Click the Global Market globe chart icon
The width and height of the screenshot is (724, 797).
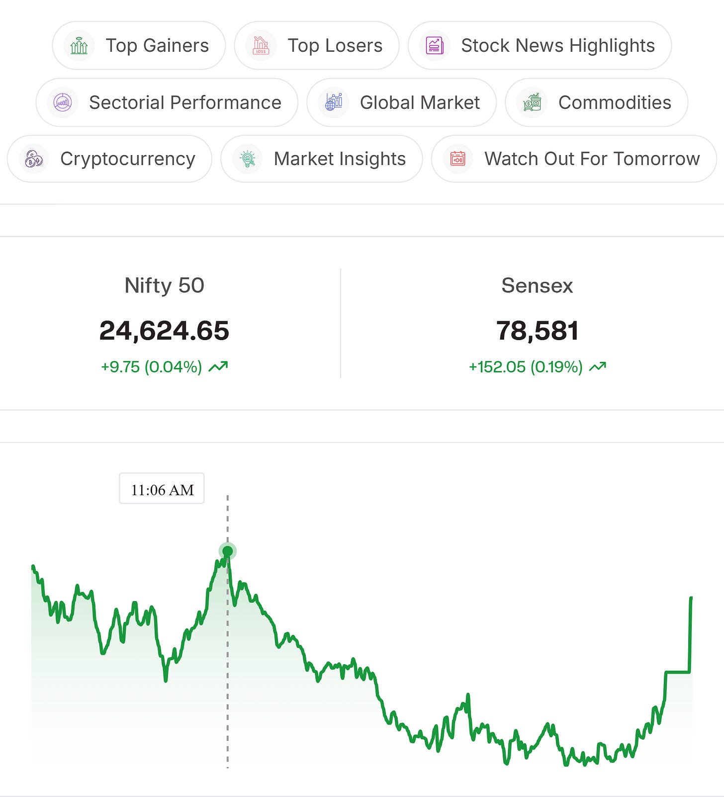click(x=334, y=102)
